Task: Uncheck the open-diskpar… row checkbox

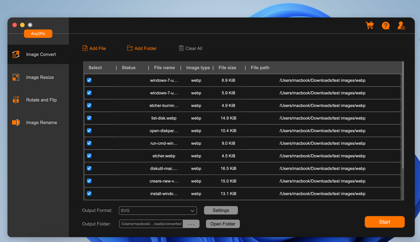Action: tap(89, 130)
